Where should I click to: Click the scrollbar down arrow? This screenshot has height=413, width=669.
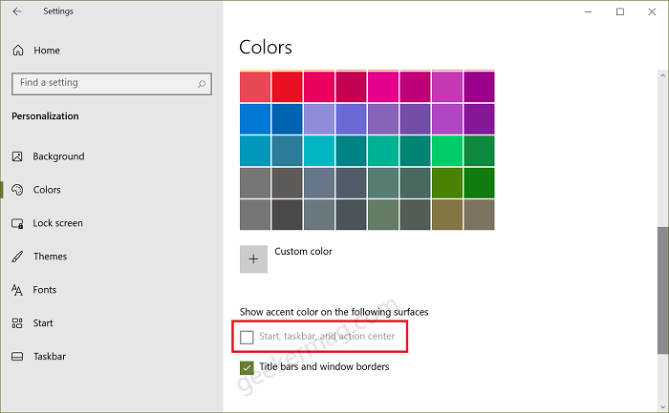pos(662,406)
